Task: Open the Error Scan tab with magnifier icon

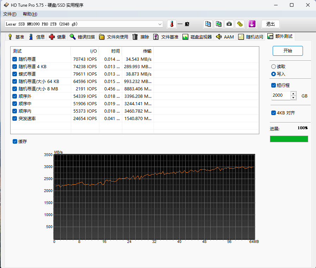Action: click(x=82, y=37)
